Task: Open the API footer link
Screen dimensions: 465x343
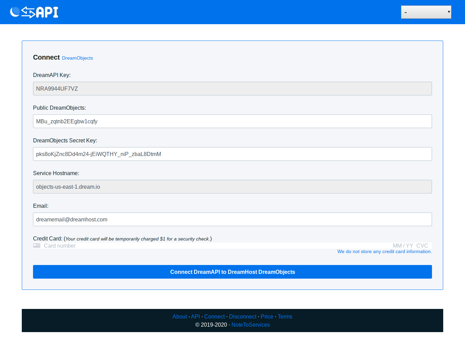Action: pos(195,316)
